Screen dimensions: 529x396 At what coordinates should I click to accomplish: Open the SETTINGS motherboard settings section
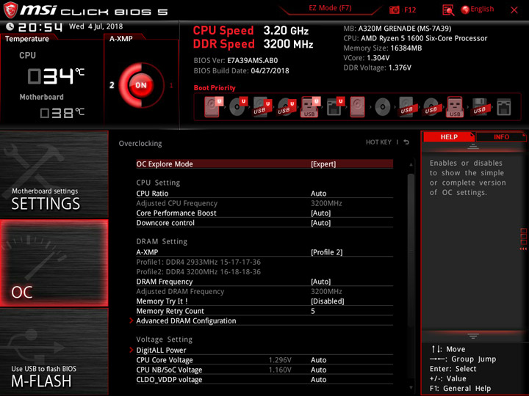tap(54, 175)
